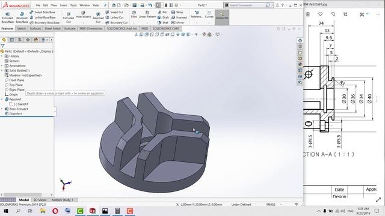Collapse the Revolve1 feature node

[x=2, y=99]
